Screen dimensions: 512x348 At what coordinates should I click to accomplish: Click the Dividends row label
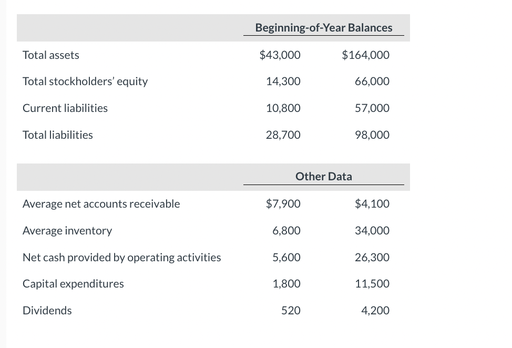(47, 311)
